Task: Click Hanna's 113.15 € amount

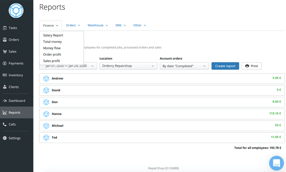Action: pyautogui.click(x=275, y=113)
